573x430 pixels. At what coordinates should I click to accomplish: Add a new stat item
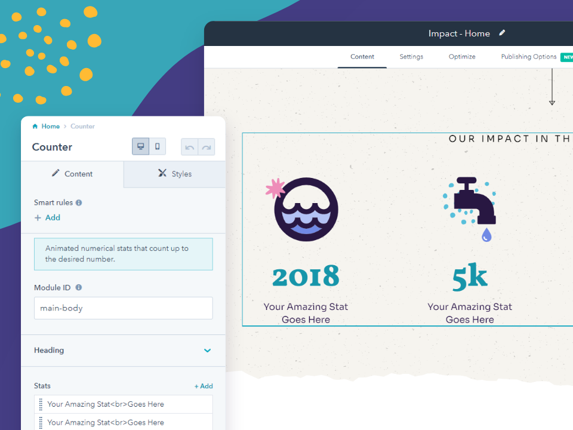click(x=204, y=386)
